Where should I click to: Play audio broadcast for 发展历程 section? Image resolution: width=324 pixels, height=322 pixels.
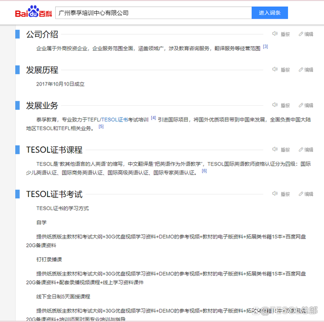click(x=274, y=69)
